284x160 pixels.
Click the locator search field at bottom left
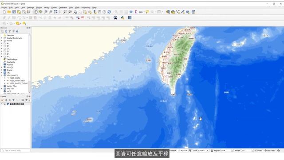(16, 151)
